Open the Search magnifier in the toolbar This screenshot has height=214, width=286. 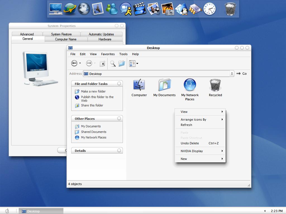(113, 64)
